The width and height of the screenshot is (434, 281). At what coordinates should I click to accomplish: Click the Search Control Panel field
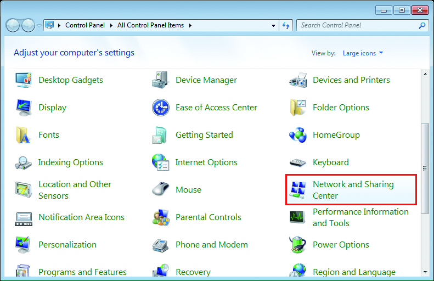tap(358, 25)
